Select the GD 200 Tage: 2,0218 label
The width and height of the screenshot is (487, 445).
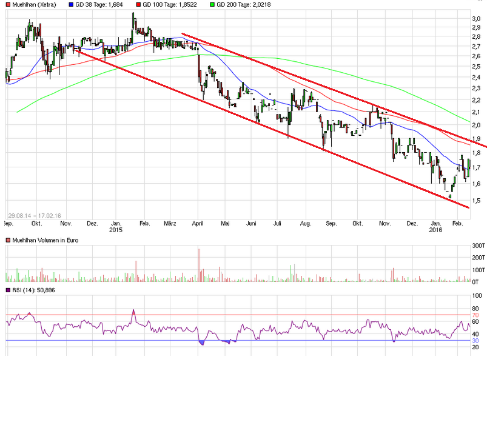(x=243, y=4)
